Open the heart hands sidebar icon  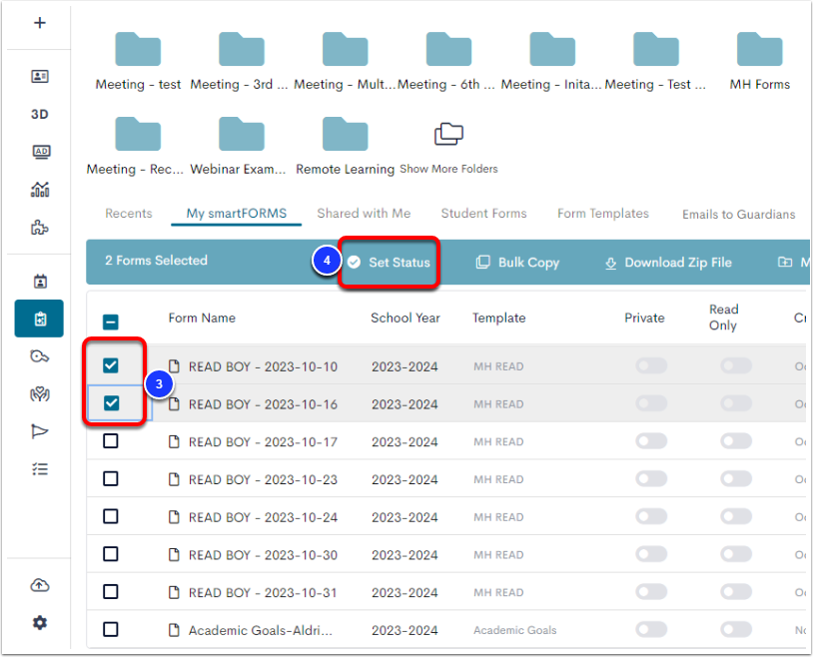tap(40, 394)
